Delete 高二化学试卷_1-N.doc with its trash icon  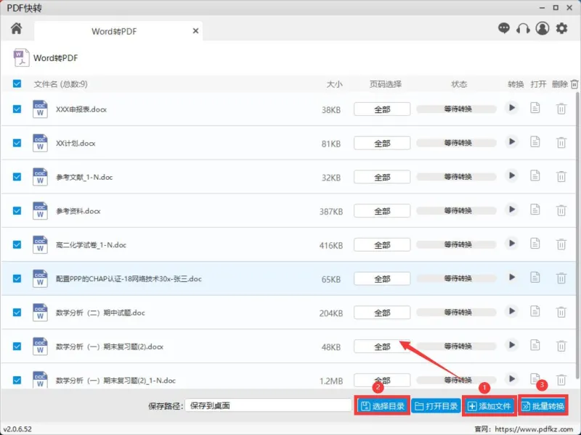coord(561,244)
